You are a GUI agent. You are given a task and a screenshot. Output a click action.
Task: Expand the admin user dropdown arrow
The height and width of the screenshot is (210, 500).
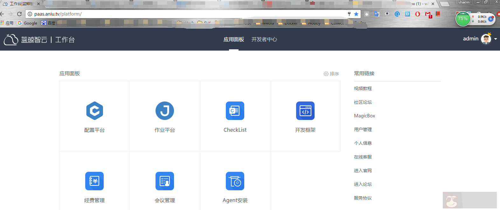point(496,39)
